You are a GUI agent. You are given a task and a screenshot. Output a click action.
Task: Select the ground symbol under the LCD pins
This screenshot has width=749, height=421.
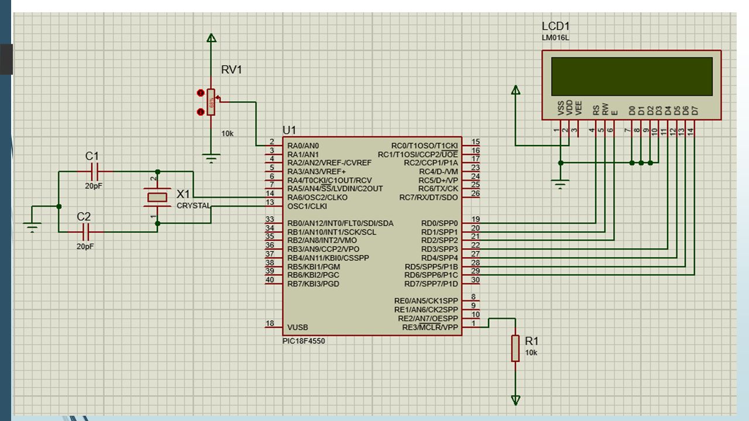[561, 185]
